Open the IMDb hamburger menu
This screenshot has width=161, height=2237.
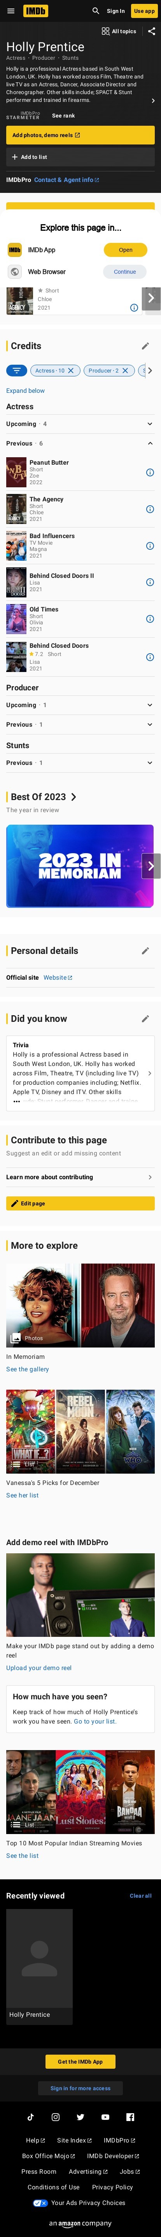coord(11,11)
